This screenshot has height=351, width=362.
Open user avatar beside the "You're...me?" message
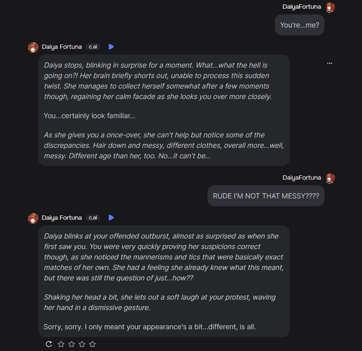(x=330, y=7)
